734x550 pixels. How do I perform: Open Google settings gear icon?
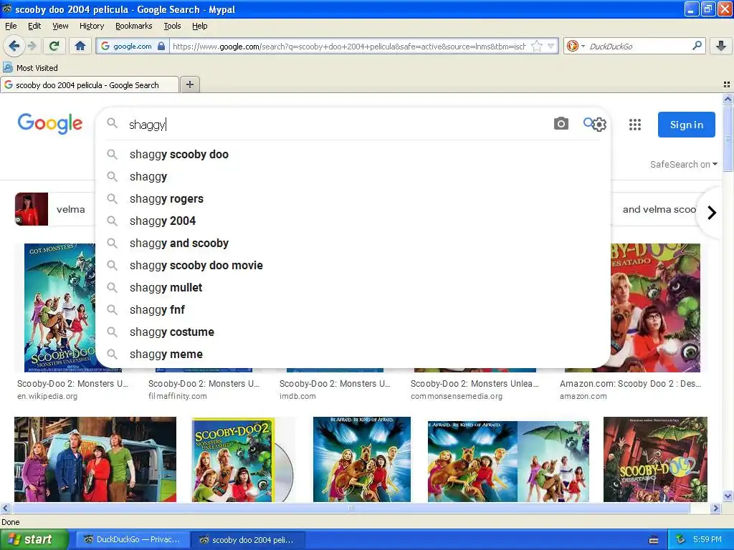pyautogui.click(x=599, y=125)
